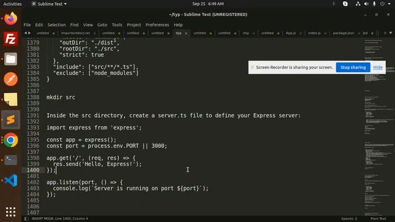
Task: Go to previous tab with left arrow
Action: tap(25, 33)
